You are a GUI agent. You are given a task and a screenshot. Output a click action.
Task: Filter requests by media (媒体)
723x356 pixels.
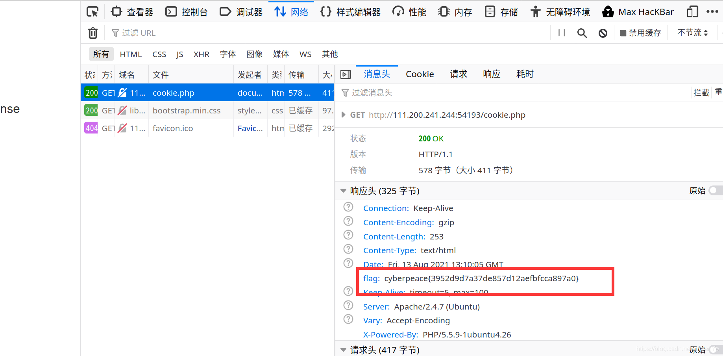281,54
